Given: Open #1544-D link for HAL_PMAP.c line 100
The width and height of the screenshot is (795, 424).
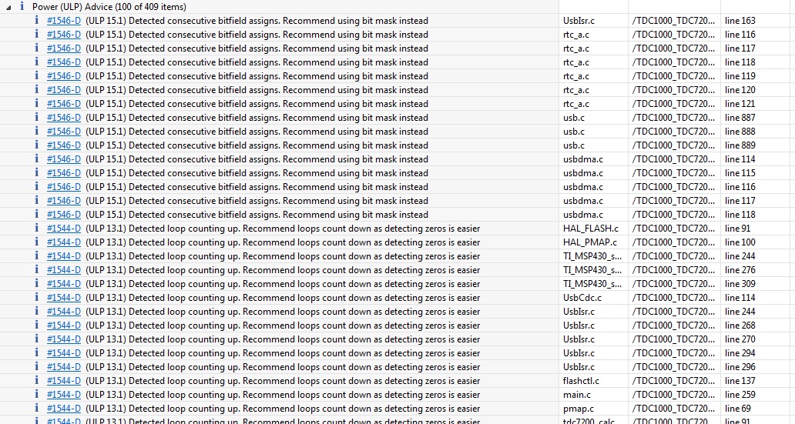Looking at the screenshot, I should (63, 242).
